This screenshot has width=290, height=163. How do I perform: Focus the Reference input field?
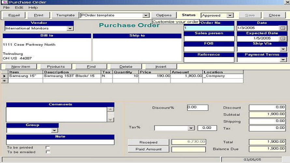(209, 60)
